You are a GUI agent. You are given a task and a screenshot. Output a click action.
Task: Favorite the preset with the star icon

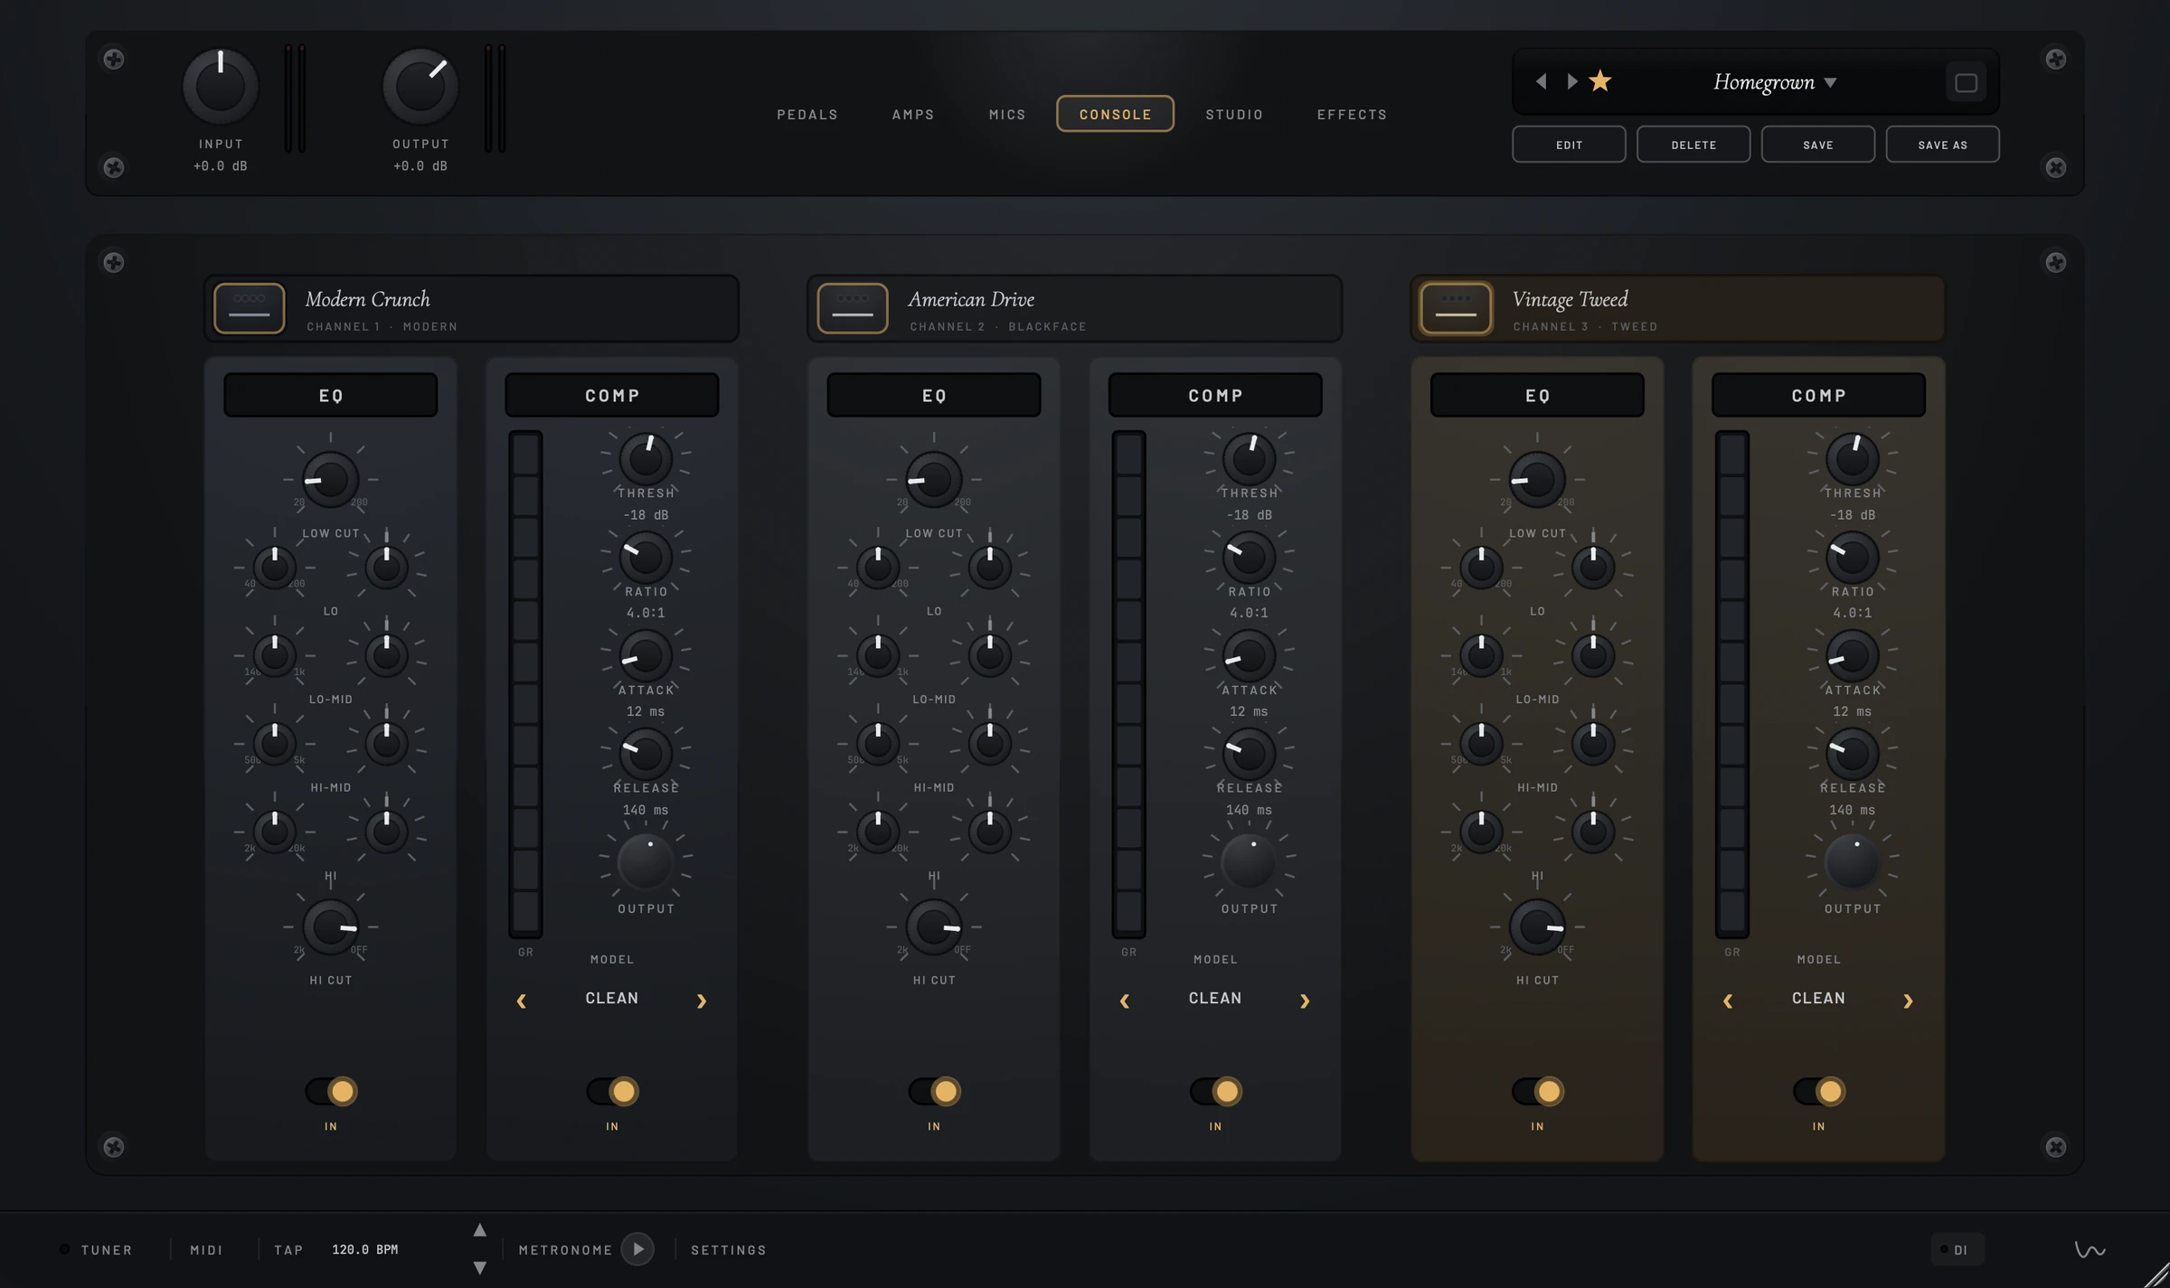[1599, 81]
